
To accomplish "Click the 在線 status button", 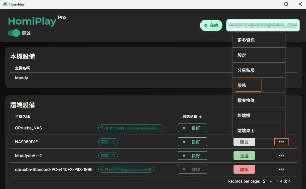I will tap(211, 25).
